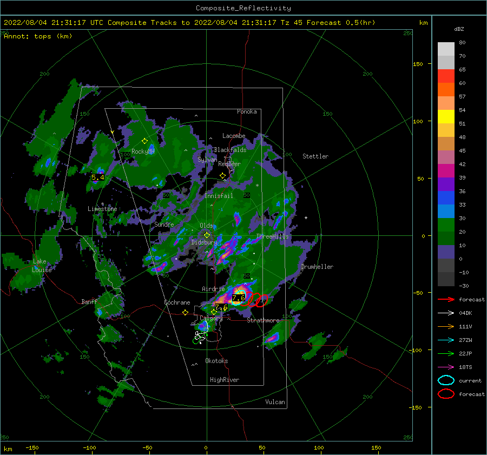The image size is (487, 455).
Task: Click the 2022/08/04 21:31:17 UTC header line
Action: (x=189, y=23)
